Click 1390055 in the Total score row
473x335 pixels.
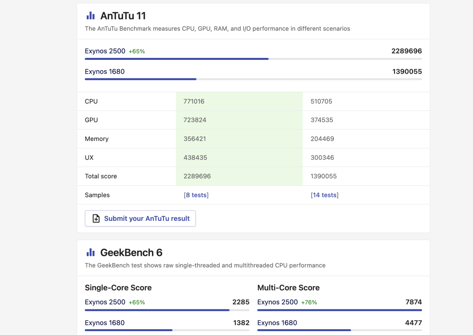(x=324, y=176)
